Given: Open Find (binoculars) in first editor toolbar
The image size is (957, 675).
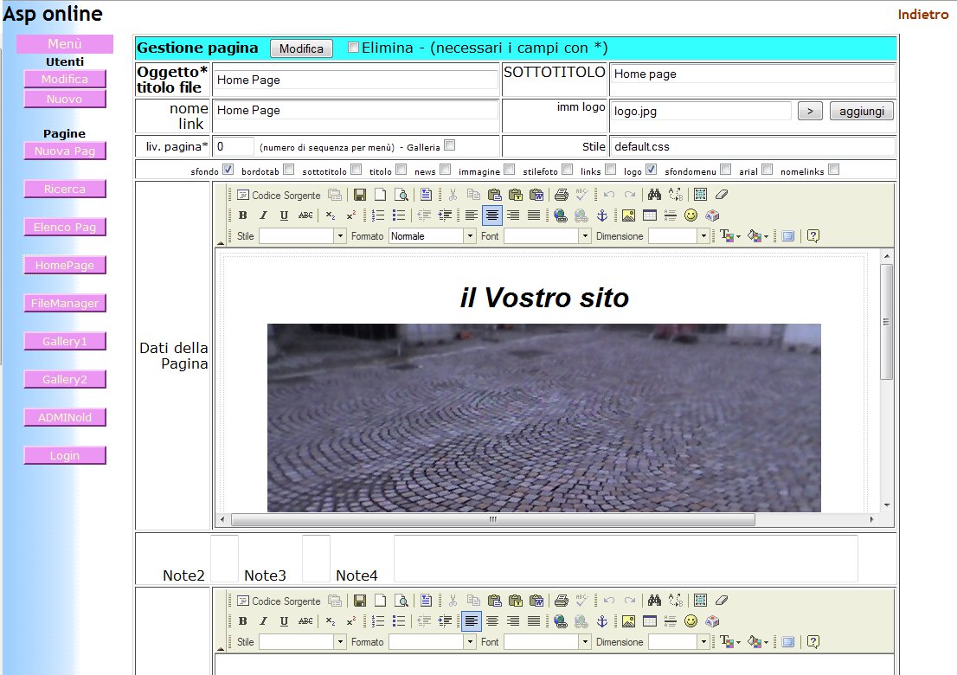Looking at the screenshot, I should (x=654, y=195).
